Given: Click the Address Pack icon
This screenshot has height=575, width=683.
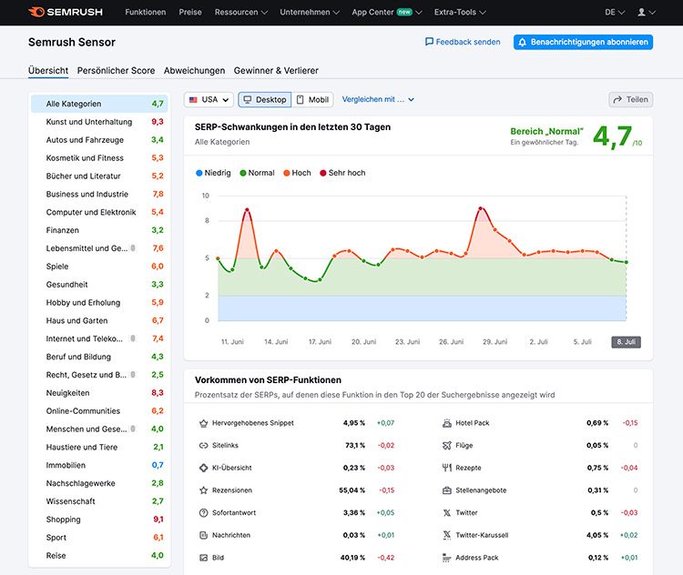Looking at the screenshot, I should coord(447,558).
